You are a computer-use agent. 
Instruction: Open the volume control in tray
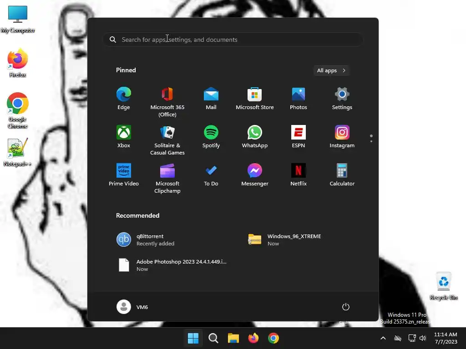[x=423, y=338]
